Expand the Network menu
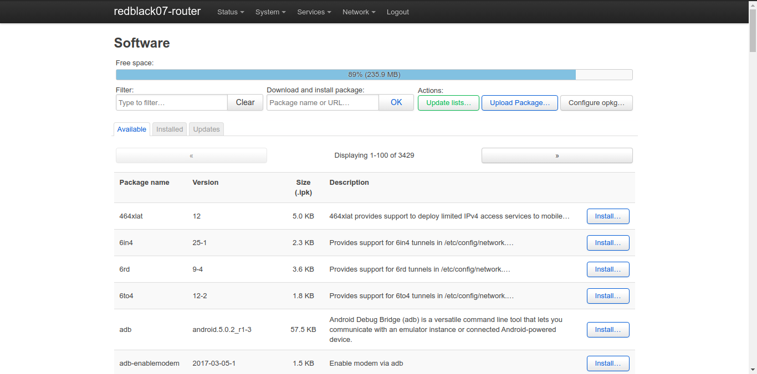757x374 pixels. [359, 12]
